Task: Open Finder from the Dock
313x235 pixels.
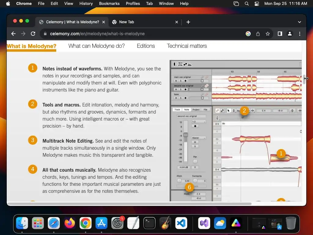Action: coord(22,223)
